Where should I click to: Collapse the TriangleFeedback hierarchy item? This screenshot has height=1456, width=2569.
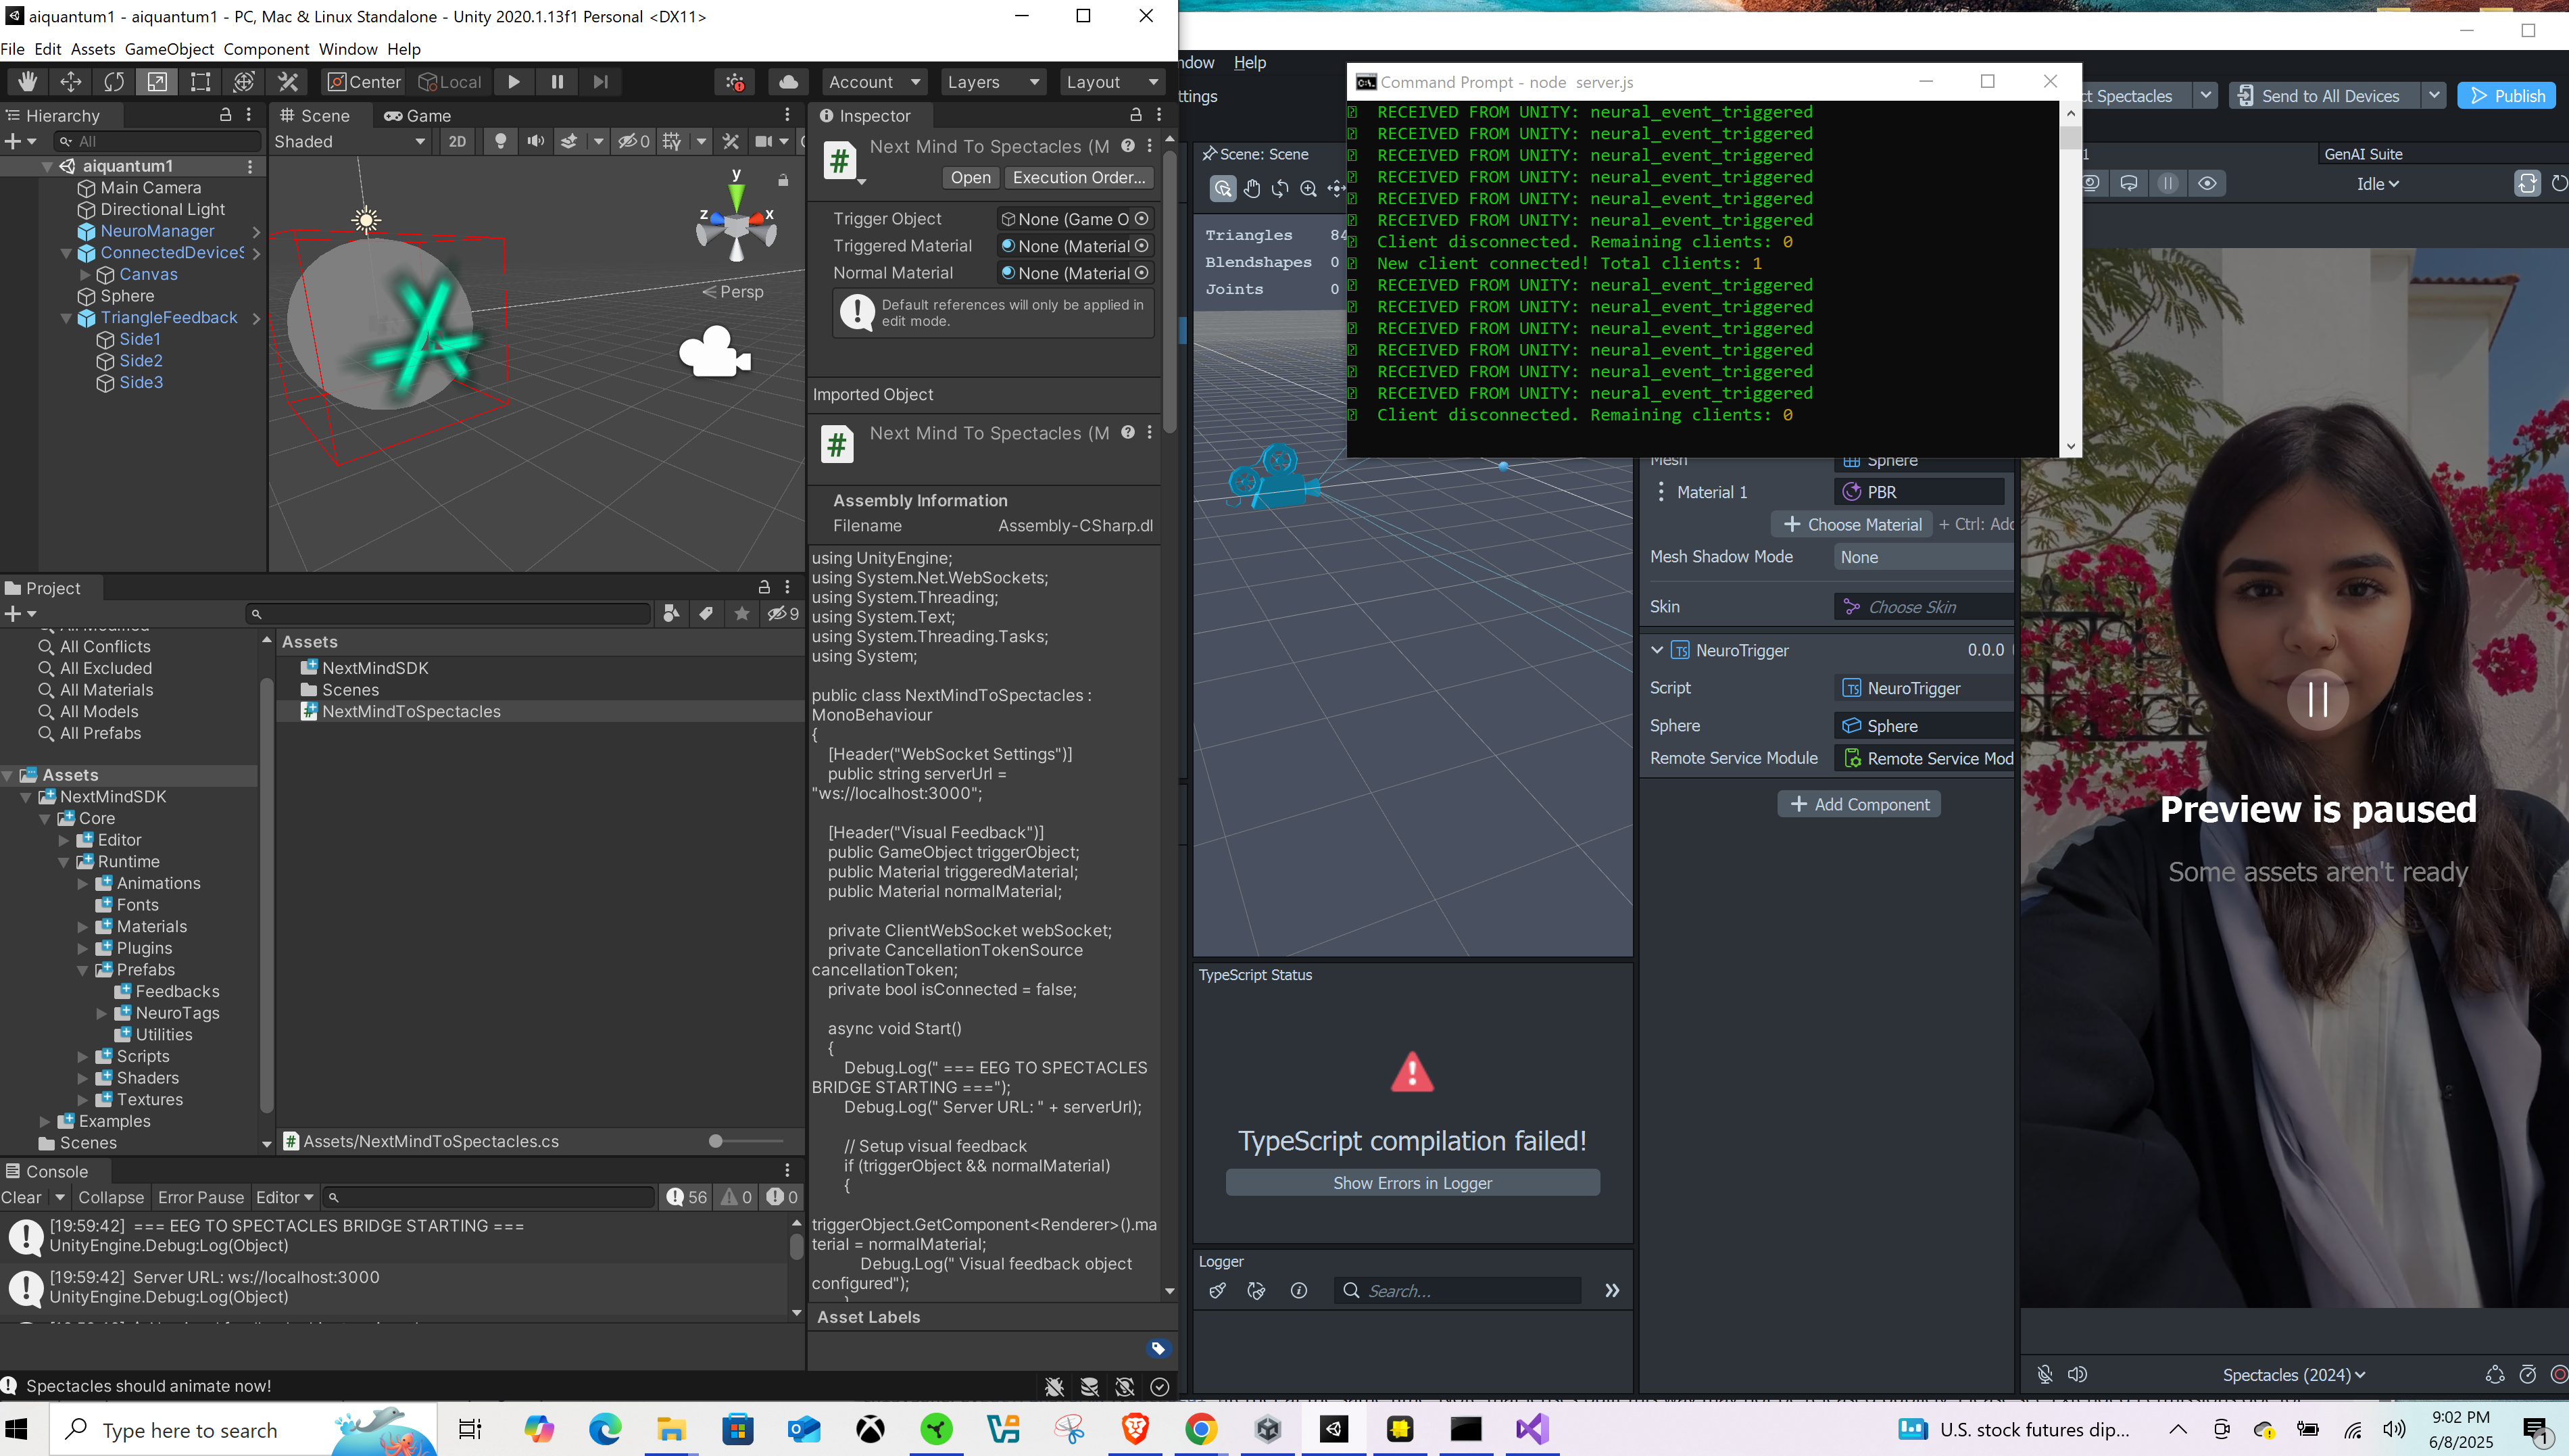66,318
